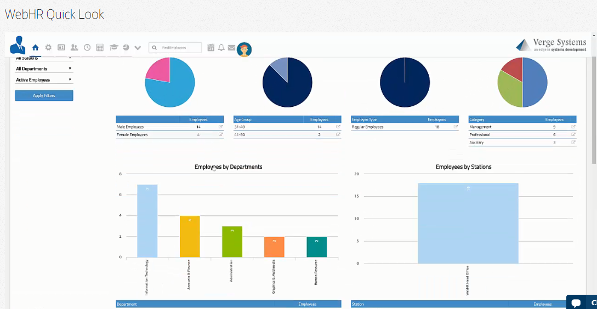Click the Verge Systems logo

point(551,45)
